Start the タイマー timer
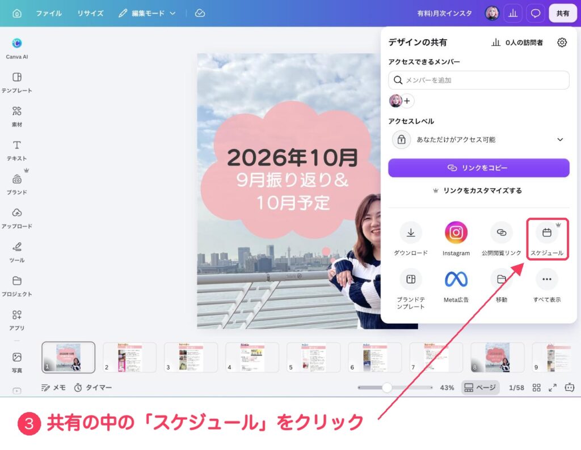Image resolution: width=581 pixels, height=450 pixels. coord(92,388)
